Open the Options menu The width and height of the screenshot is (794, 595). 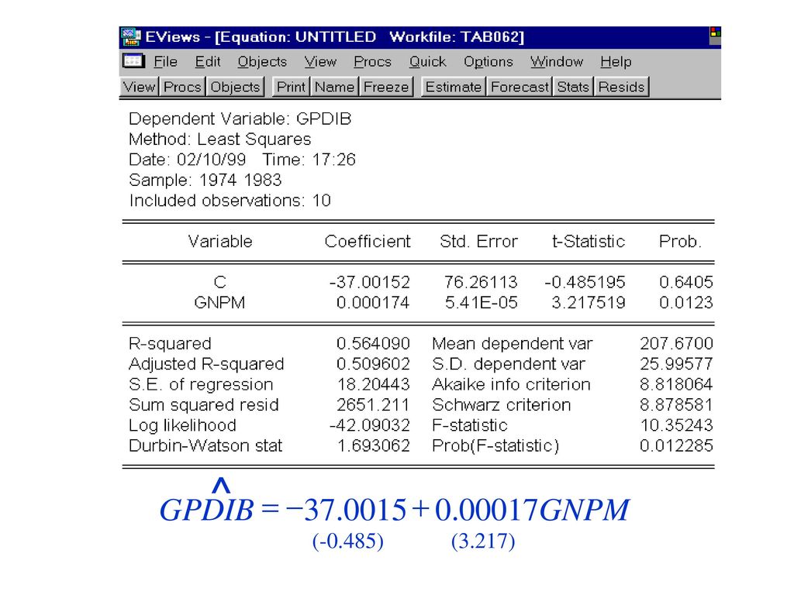tap(488, 62)
